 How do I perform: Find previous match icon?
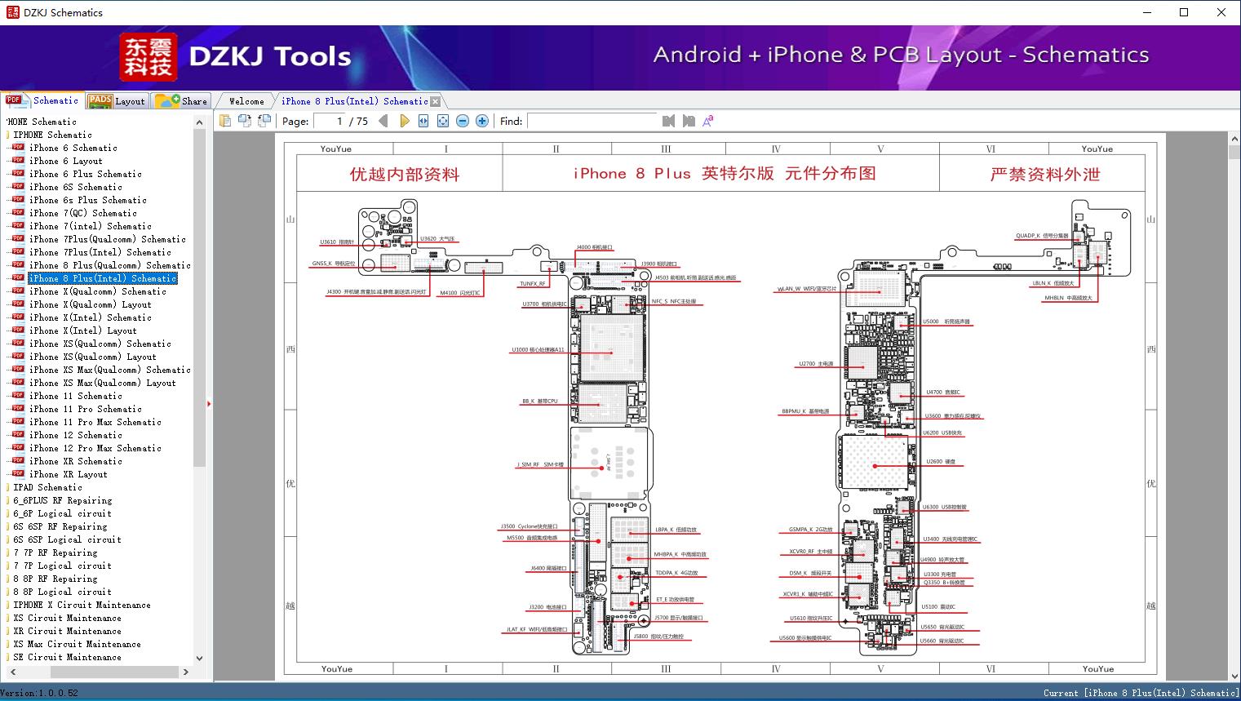[x=669, y=121]
